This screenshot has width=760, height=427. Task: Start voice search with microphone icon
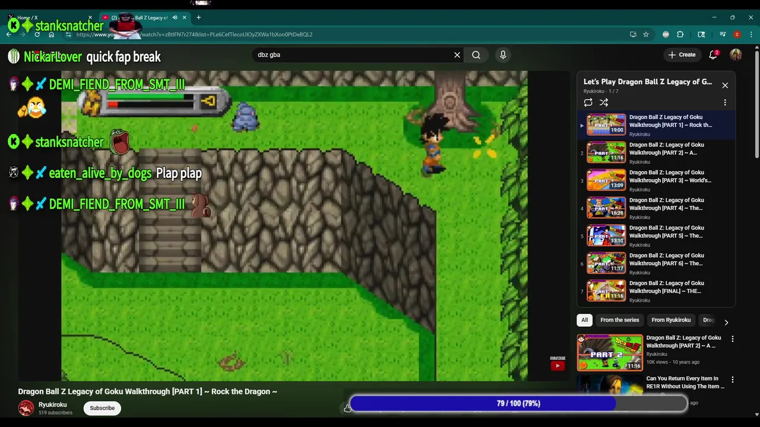(503, 55)
